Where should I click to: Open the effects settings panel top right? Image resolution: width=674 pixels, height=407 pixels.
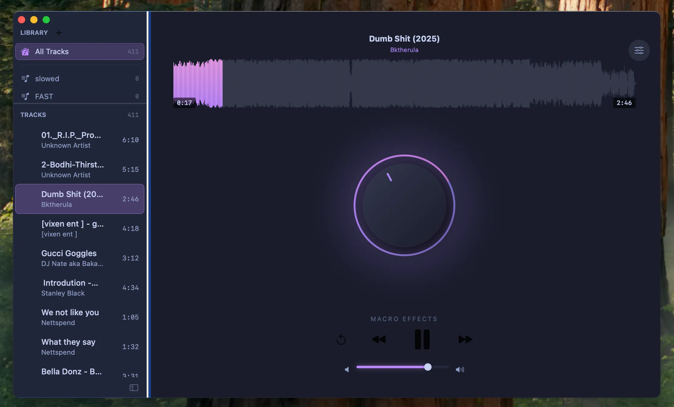639,50
